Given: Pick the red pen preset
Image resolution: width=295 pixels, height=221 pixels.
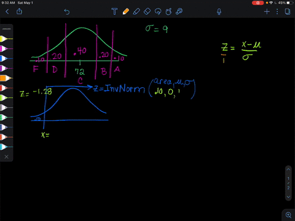Looking at the screenshot, I should (x=6, y=88).
